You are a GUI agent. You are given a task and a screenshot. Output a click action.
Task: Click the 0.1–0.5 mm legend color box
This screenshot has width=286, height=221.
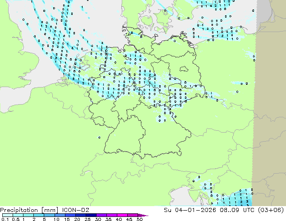point(8,215)
